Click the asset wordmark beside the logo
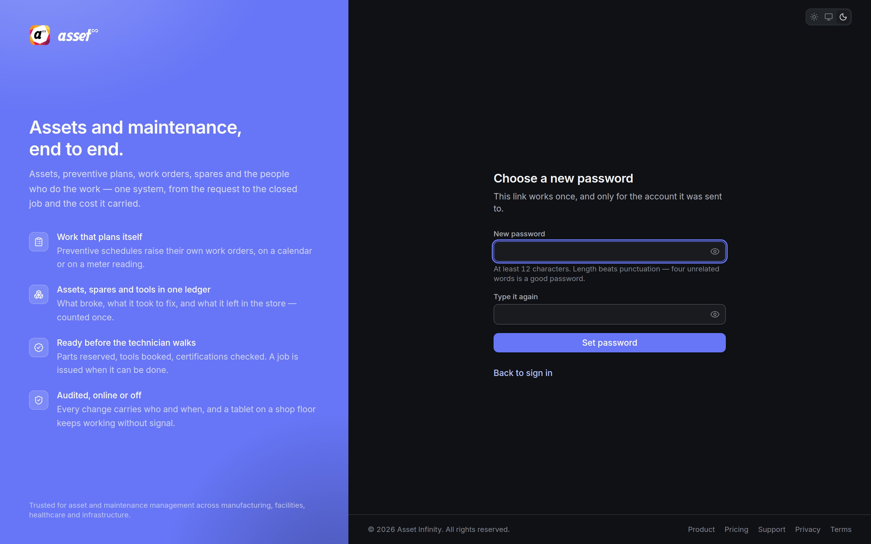Viewport: 871px width, 544px height. point(78,35)
